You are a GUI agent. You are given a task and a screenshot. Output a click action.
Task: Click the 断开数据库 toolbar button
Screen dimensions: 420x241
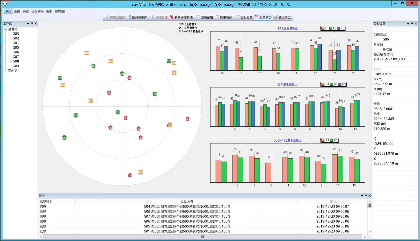(138, 18)
